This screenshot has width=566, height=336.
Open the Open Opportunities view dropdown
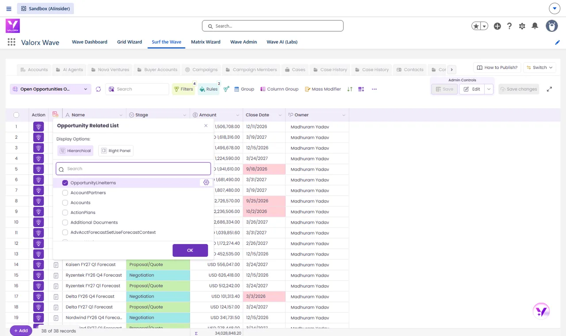[x=50, y=89]
